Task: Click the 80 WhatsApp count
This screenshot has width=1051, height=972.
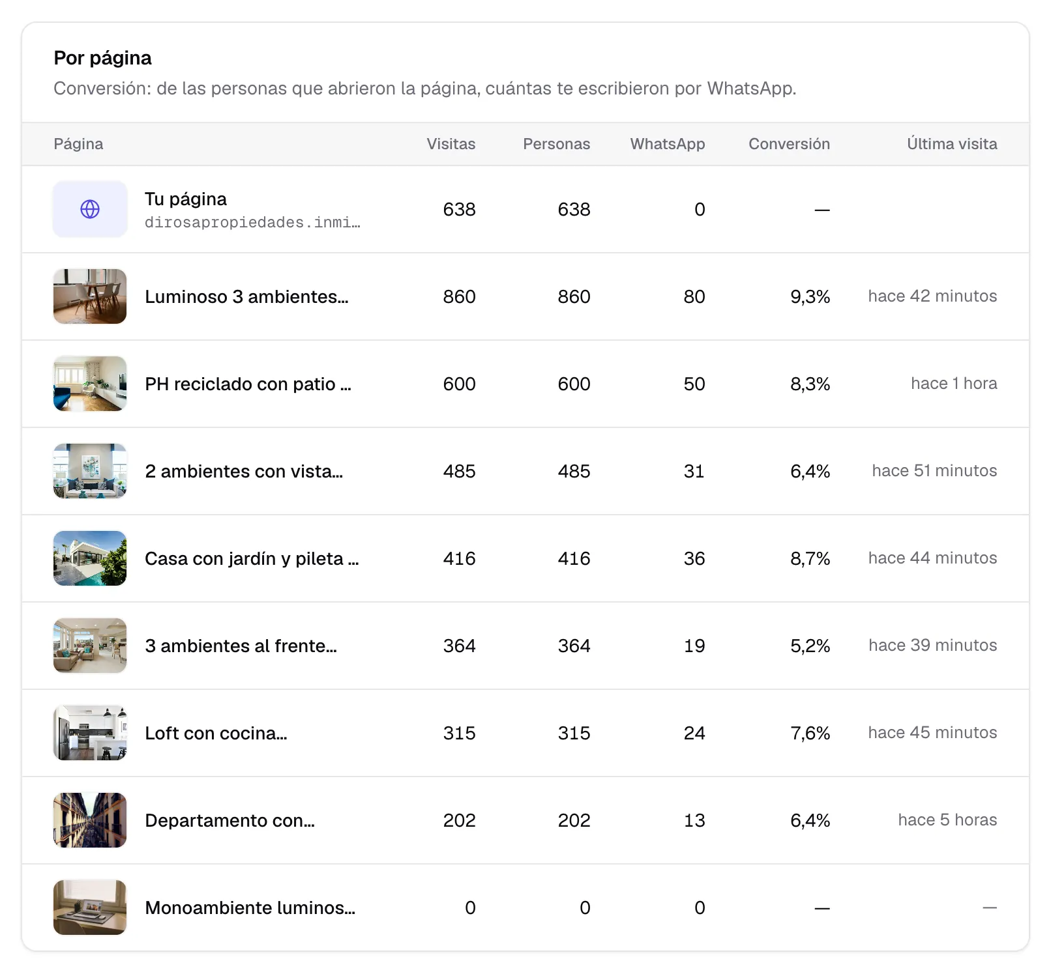Action: 694,296
